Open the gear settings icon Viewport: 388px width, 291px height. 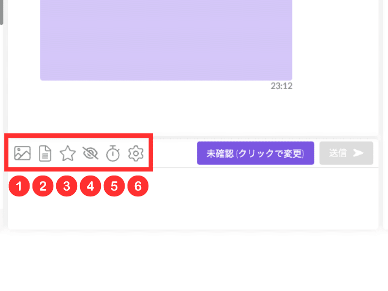[136, 153]
